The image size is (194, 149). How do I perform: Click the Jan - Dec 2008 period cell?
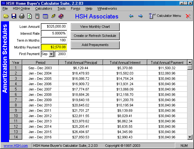click(x=40, y=95)
